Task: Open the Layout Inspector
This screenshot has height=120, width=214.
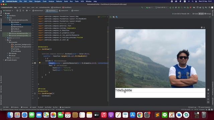Action: [204, 107]
